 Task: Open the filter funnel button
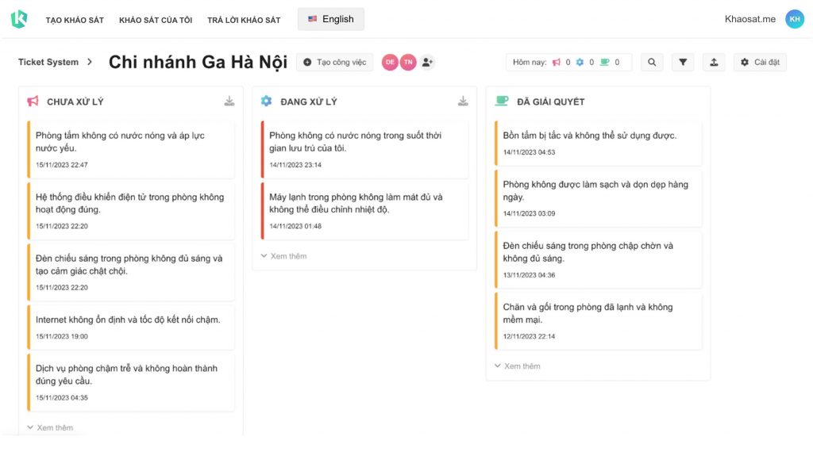(683, 62)
